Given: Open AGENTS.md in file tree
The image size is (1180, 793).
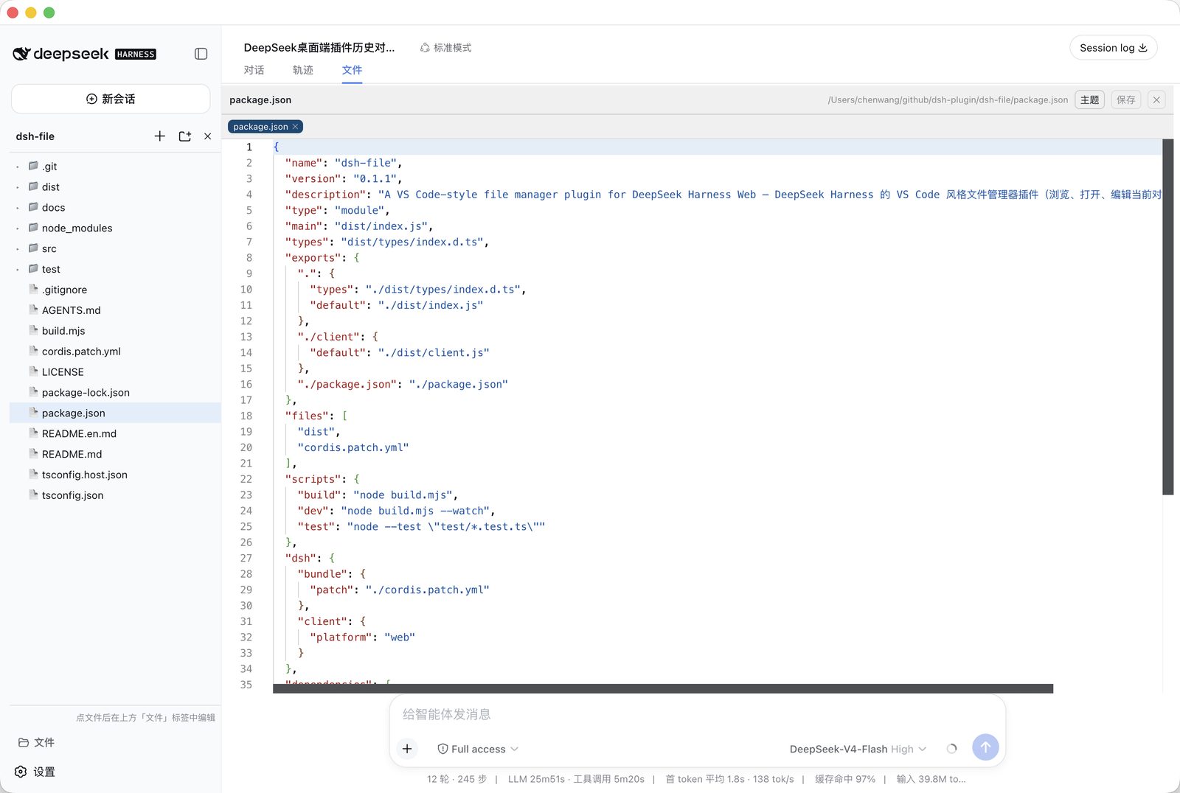Looking at the screenshot, I should [x=115, y=310].
